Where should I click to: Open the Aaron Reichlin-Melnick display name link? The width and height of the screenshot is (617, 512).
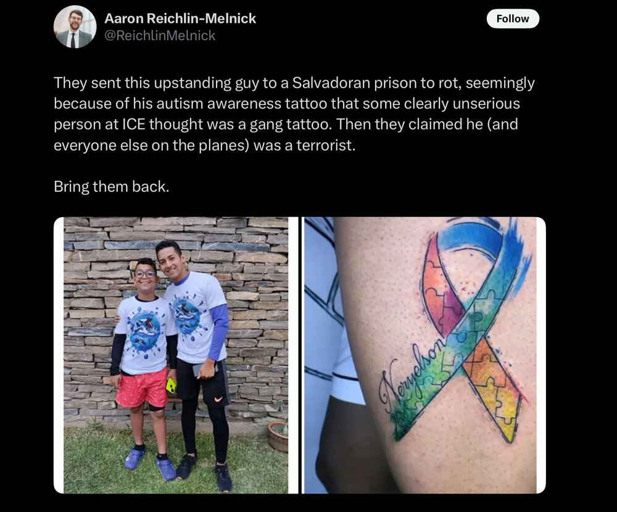click(x=180, y=19)
